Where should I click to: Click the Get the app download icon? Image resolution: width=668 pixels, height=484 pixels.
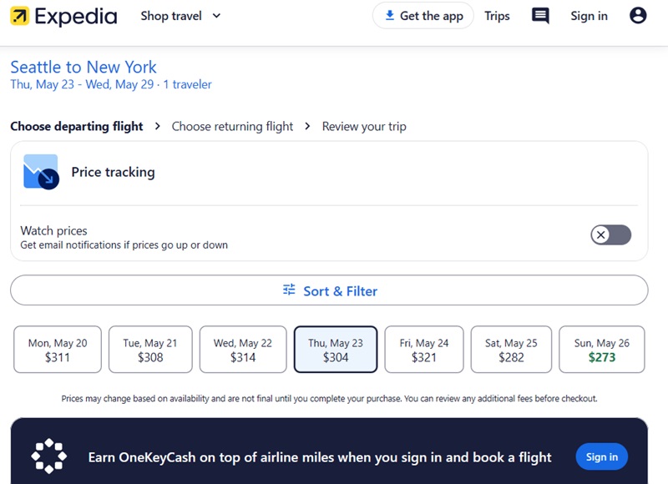tap(392, 15)
